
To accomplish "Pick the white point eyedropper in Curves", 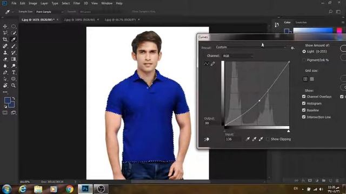I will [261, 139].
